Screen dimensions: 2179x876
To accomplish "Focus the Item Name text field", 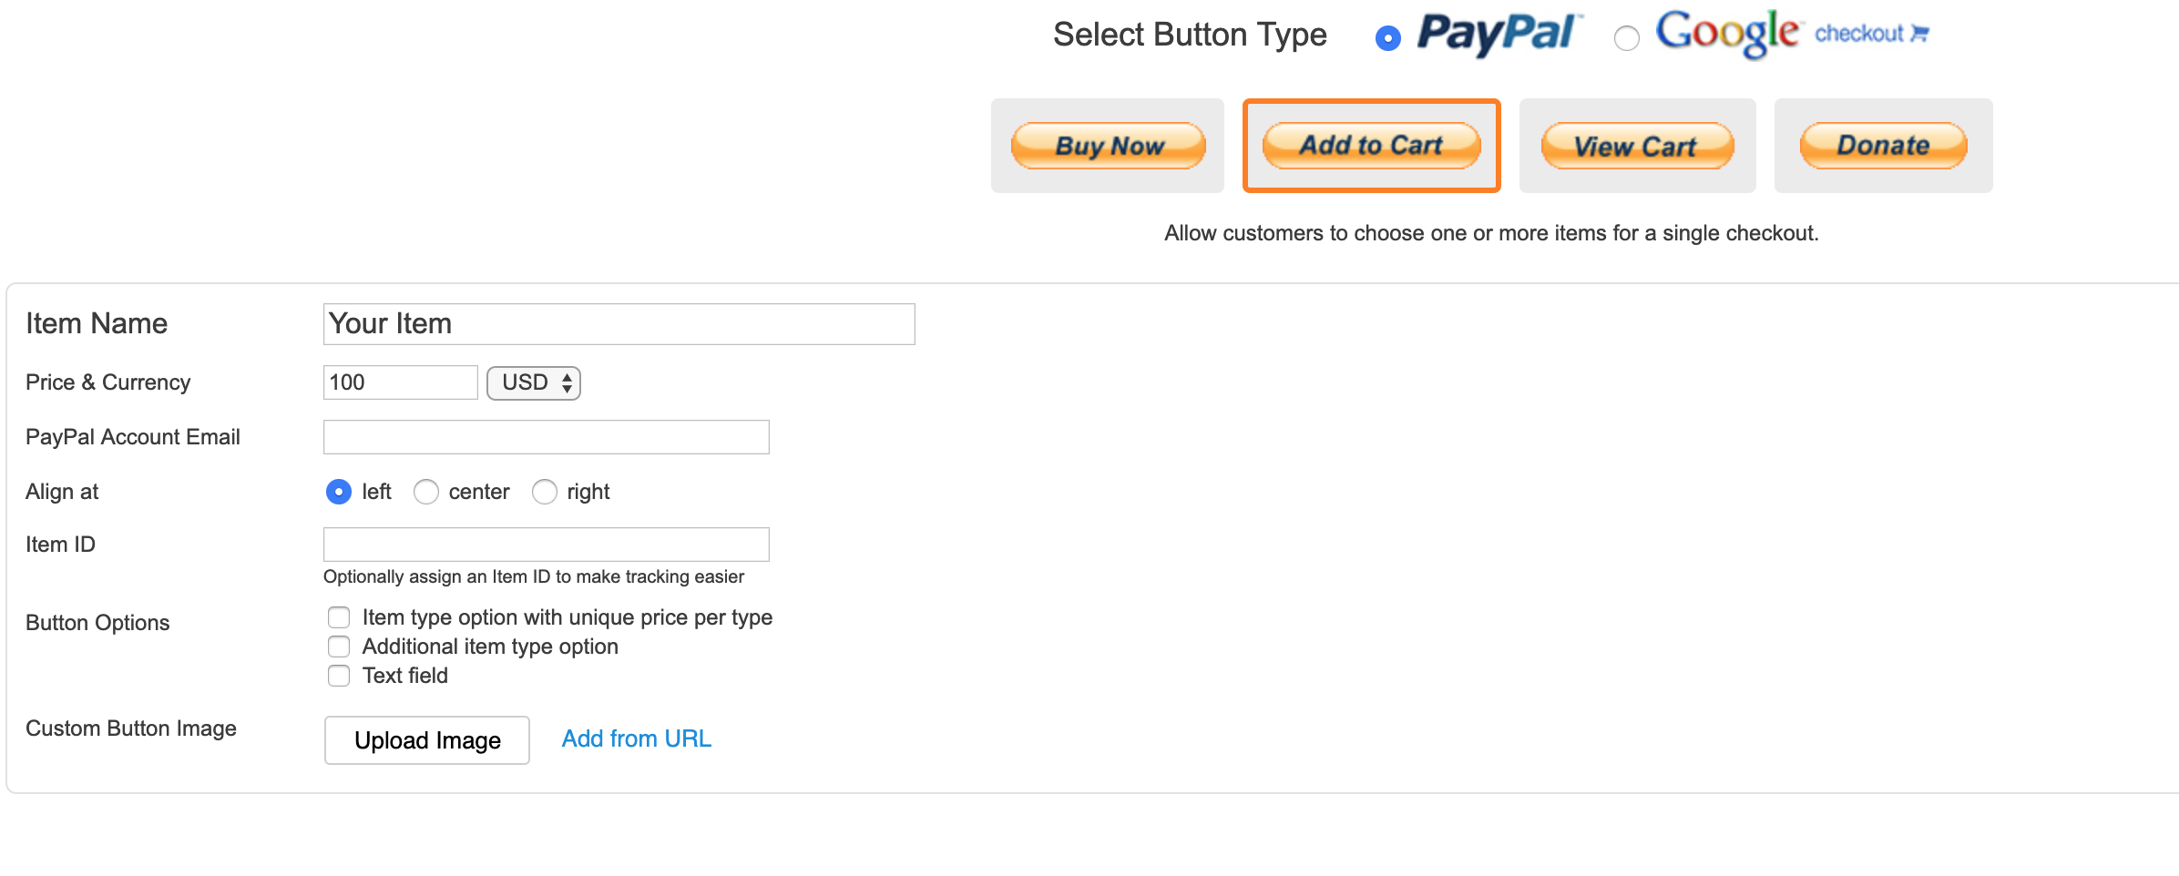I will [619, 324].
